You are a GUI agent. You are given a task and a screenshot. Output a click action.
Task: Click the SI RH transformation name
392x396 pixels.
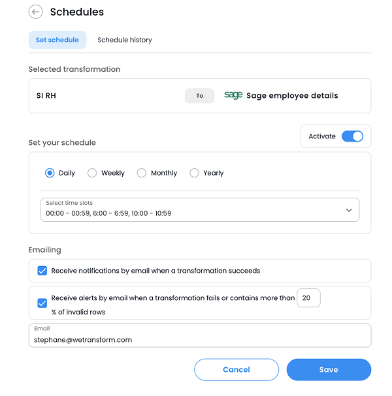(46, 96)
